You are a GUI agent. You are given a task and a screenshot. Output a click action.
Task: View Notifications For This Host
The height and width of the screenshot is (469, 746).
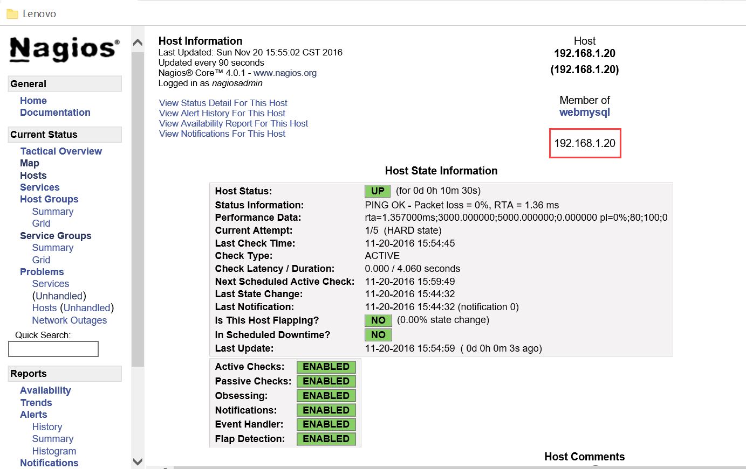click(222, 134)
